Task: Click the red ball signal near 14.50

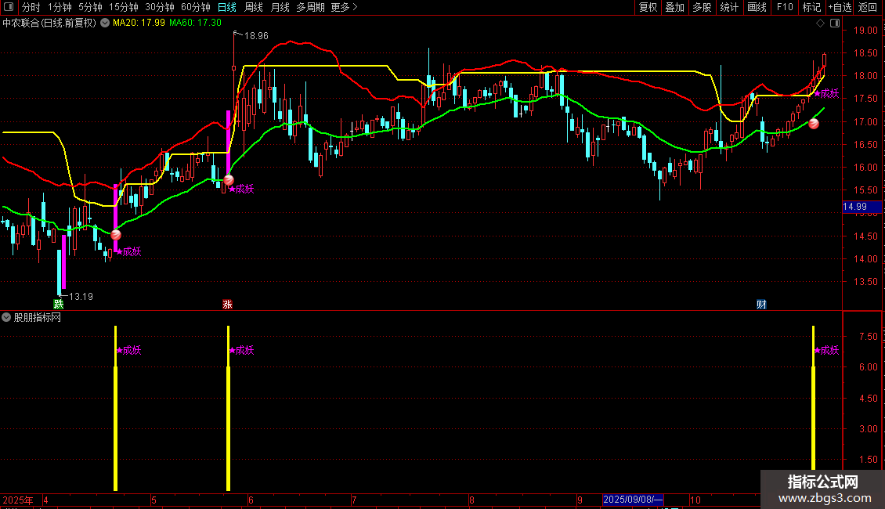Action: pyautogui.click(x=116, y=235)
